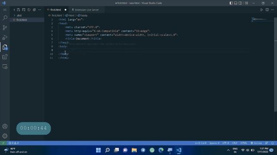
Task: Open Microsoft Edge from taskbar
Action: pos(161,150)
